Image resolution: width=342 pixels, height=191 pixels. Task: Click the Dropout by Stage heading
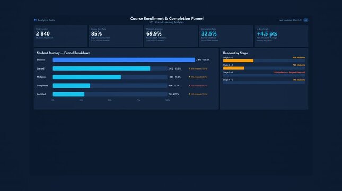tap(235, 53)
